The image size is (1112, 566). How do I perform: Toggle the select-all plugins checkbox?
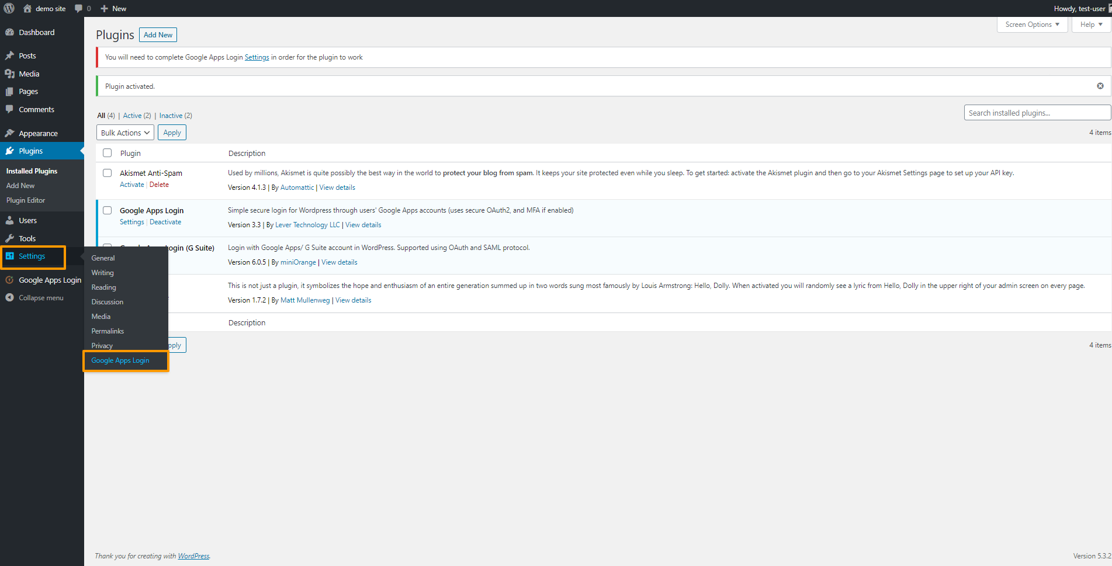click(x=107, y=152)
